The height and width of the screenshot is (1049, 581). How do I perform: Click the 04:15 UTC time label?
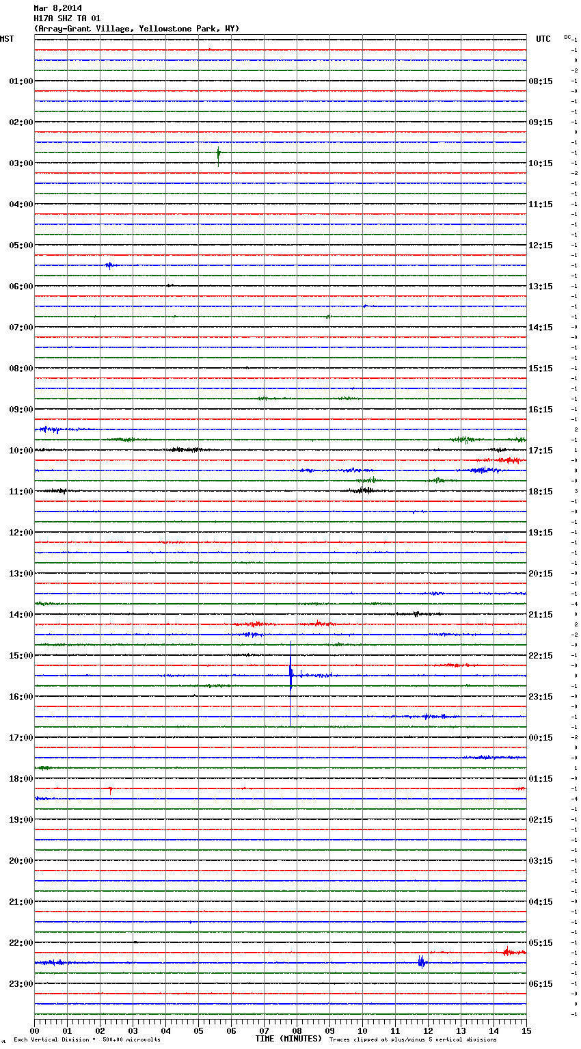[x=541, y=902]
